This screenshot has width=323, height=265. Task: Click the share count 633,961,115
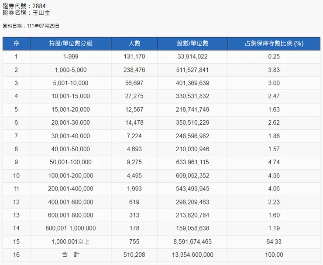pyautogui.click(x=192, y=162)
